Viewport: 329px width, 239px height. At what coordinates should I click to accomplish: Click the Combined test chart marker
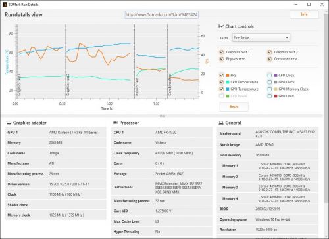click(170, 85)
